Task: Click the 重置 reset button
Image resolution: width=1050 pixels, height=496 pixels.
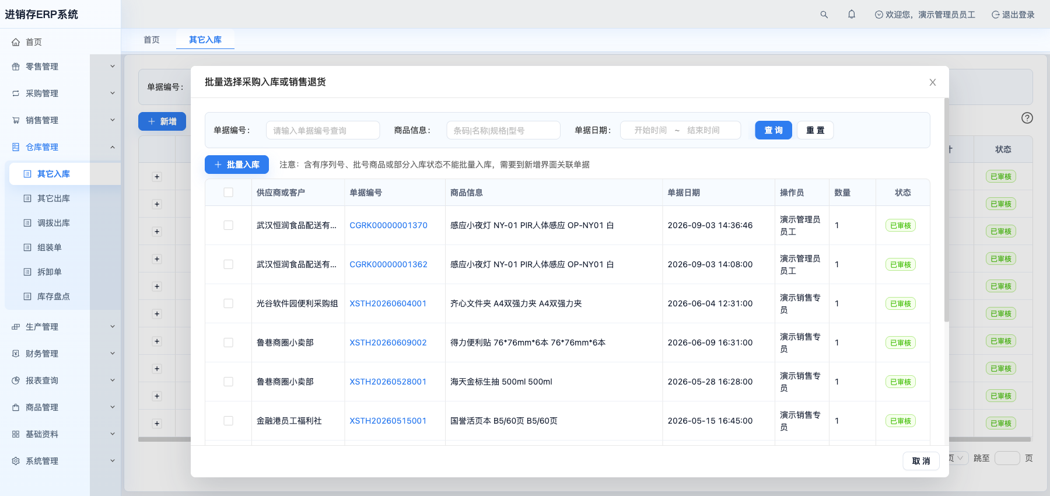Action: [815, 130]
